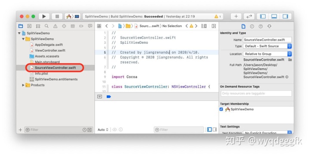This screenshot has height=155, width=310.
Task: Select SplitViewDemo.entitlements file
Action: click(56, 79)
